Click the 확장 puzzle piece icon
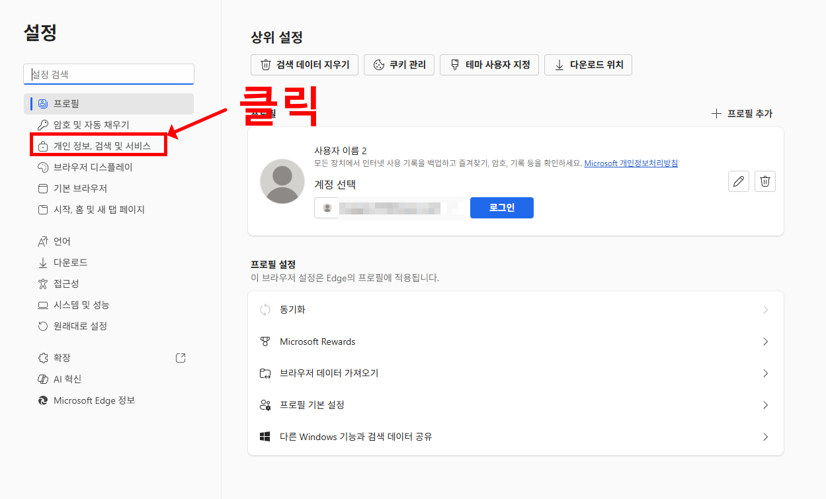Screen dimensions: 826x499 pyautogui.click(x=43, y=358)
